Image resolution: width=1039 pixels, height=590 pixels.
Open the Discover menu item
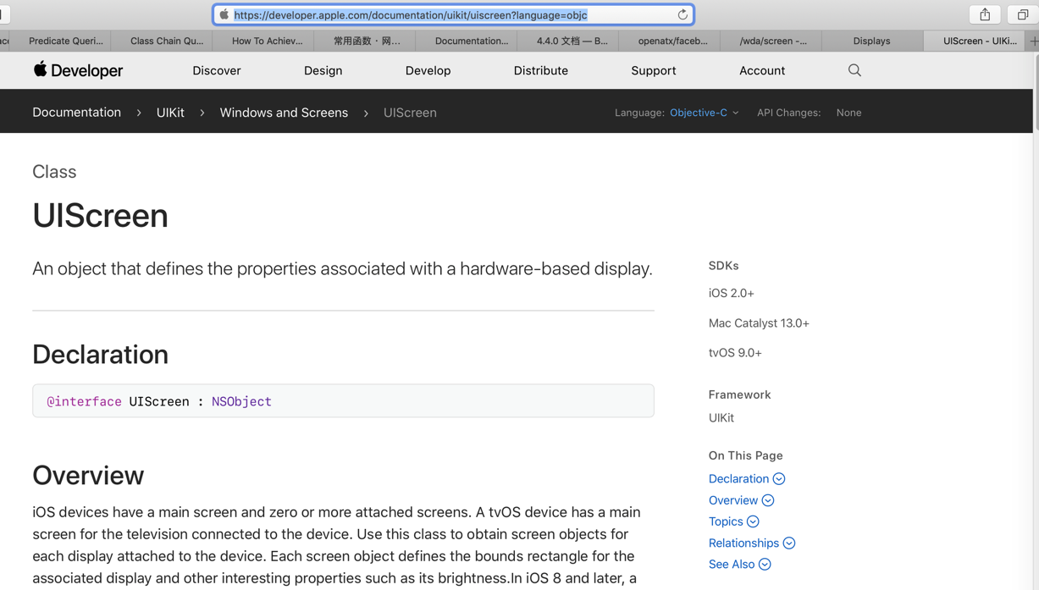[217, 70]
